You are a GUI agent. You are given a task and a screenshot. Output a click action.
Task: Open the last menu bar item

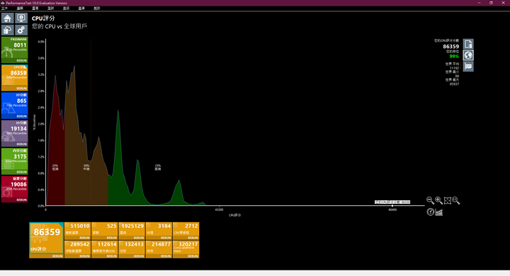97,8
